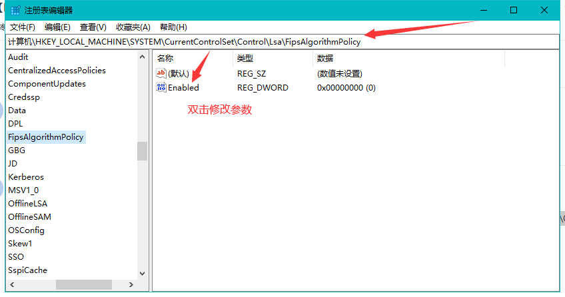Click the (默认) string value icon
Screen dimensions: 565x297
pyautogui.click(x=161, y=73)
